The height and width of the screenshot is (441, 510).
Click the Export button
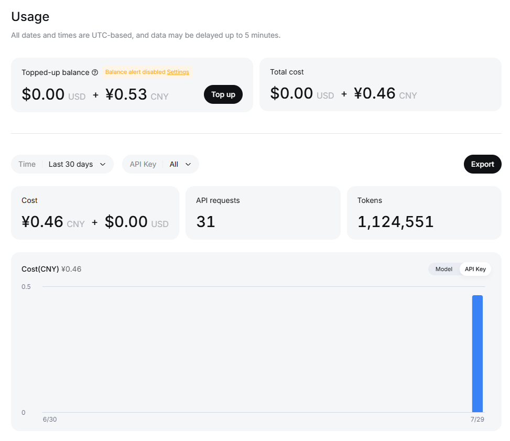point(482,164)
